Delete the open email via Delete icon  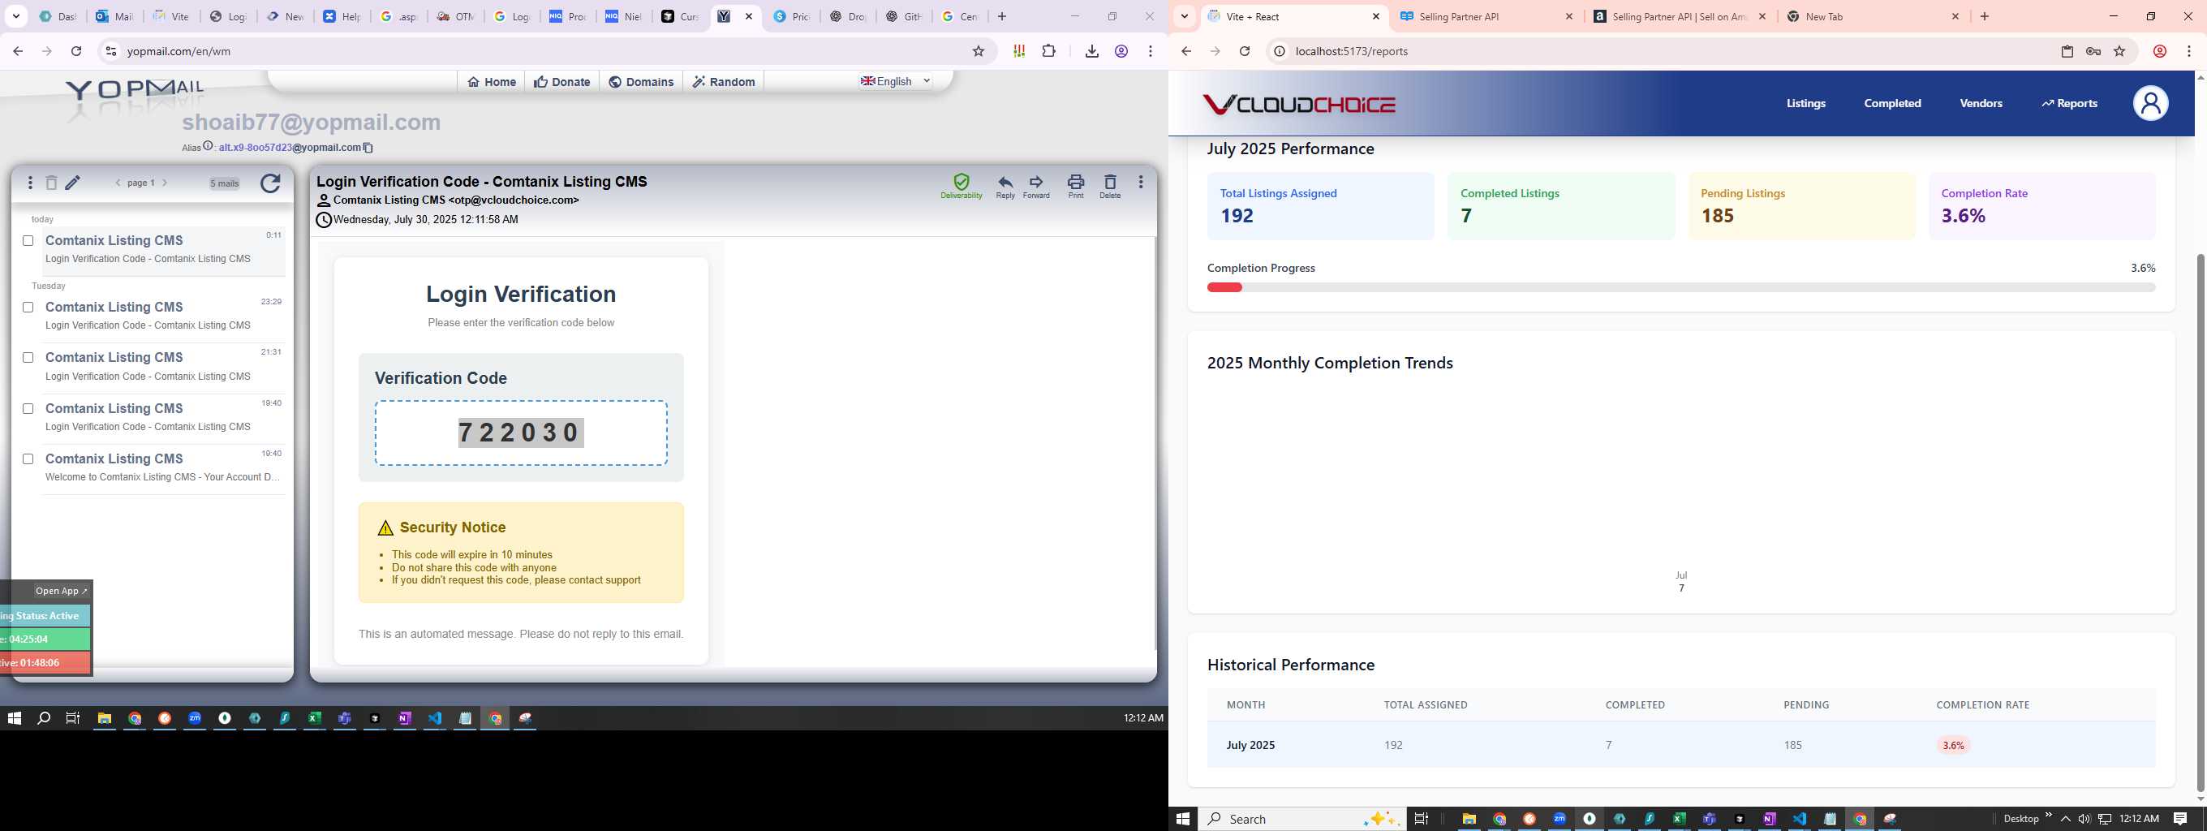tap(1109, 186)
